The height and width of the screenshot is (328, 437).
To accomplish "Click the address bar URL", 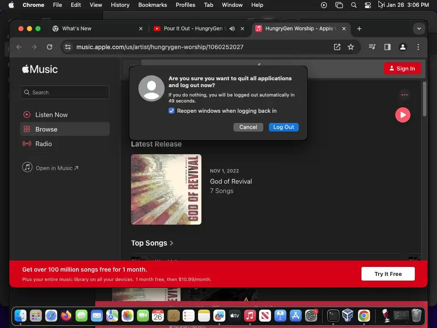I will coord(160,47).
